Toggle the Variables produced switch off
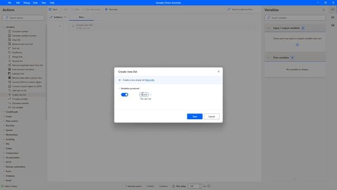Screen dimensions: 337x190 tap(124, 94)
